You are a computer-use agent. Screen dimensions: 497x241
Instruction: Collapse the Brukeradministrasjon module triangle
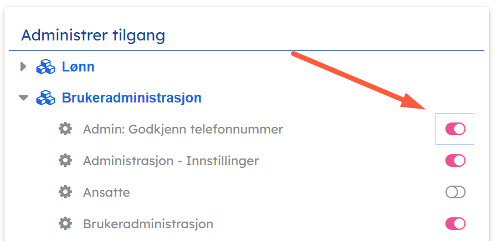[23, 98]
